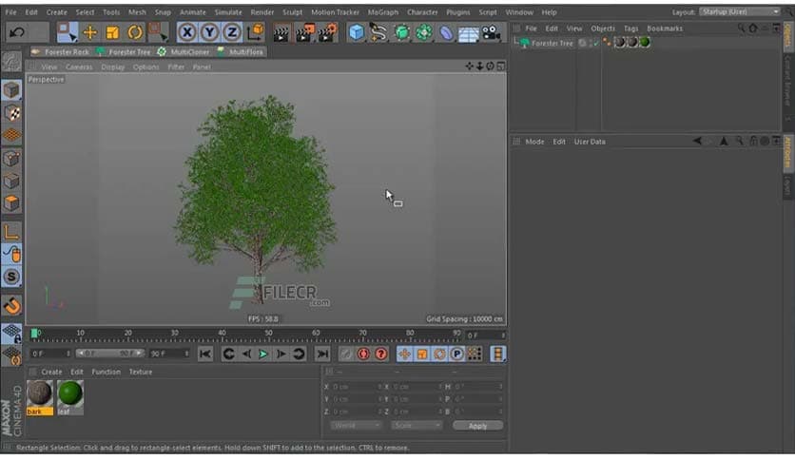This screenshot has height=460, width=795.
Task: Open the Sculpt menu
Action: (292, 12)
